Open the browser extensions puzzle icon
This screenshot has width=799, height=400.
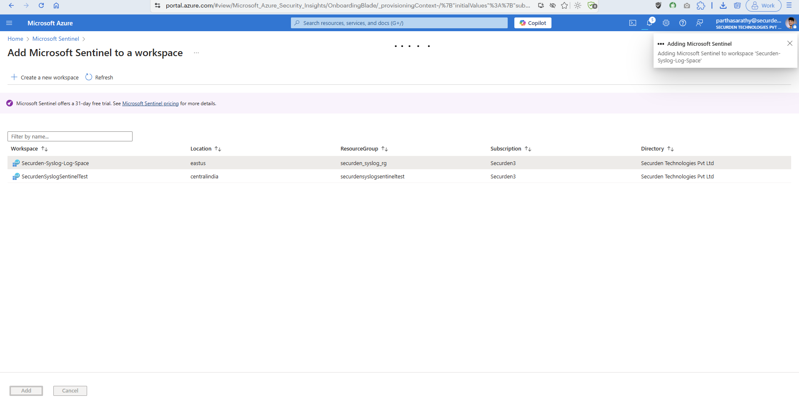pyautogui.click(x=701, y=5)
